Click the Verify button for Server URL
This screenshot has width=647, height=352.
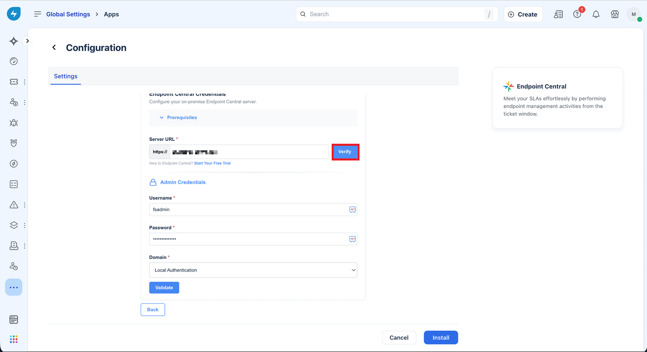pyautogui.click(x=345, y=152)
